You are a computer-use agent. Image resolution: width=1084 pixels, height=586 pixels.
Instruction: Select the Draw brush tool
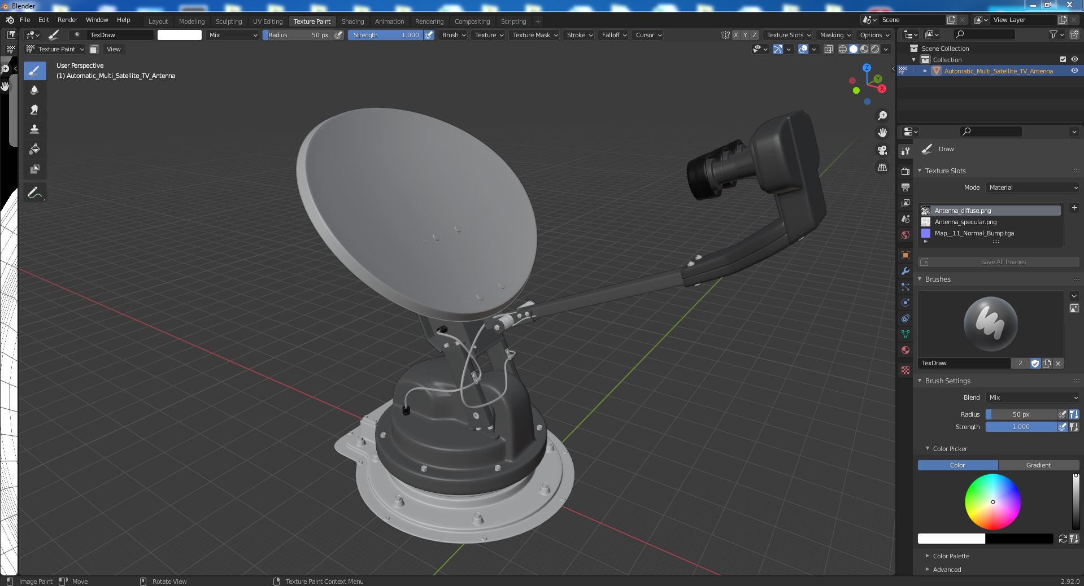34,71
